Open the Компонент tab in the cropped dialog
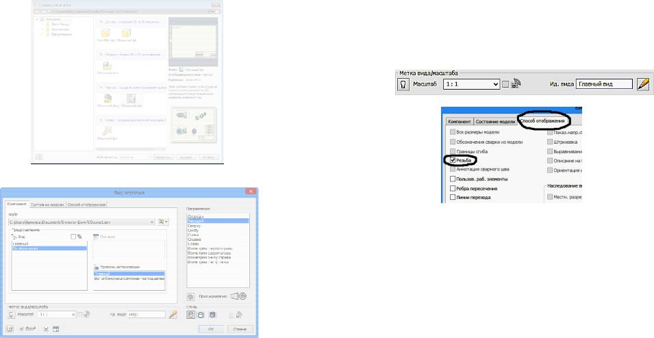Image resolution: width=654 pixels, height=338 pixels. coord(460,122)
